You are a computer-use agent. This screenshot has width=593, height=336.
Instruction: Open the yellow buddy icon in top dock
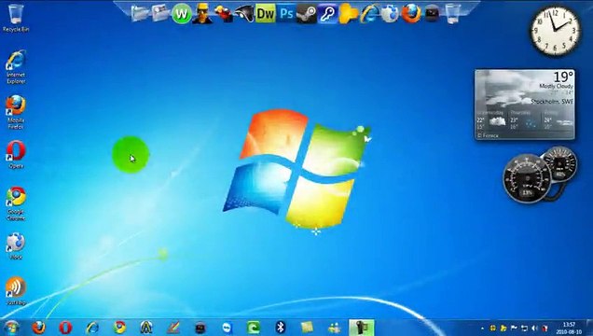pos(349,14)
